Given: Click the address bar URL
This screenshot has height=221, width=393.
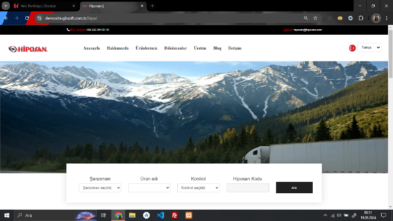Looking at the screenshot, I should pos(71,18).
